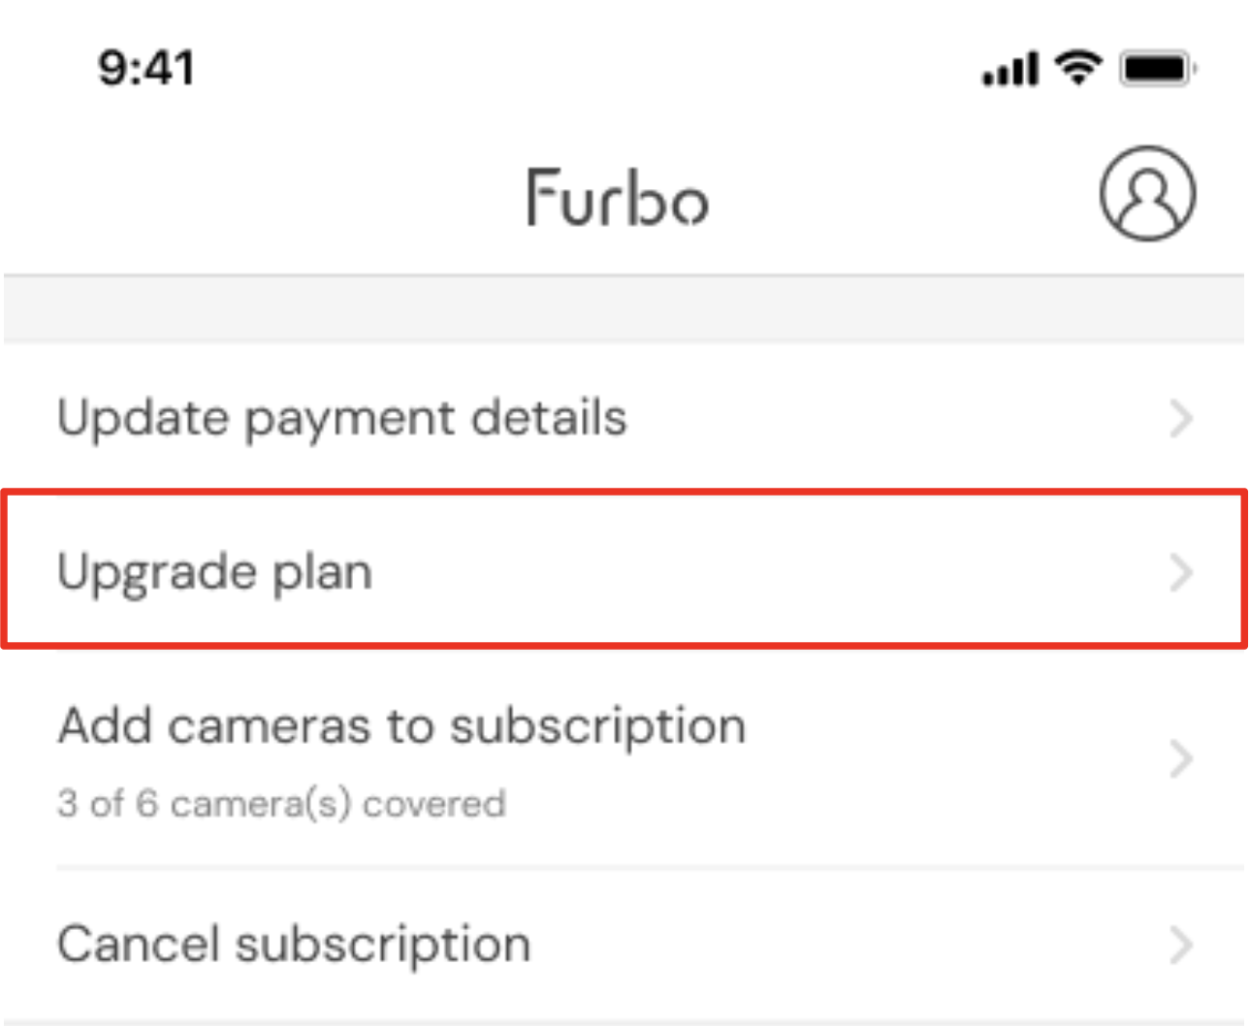This screenshot has width=1249, height=1026.
Task: Click the Furbo logo title
Action: click(618, 198)
